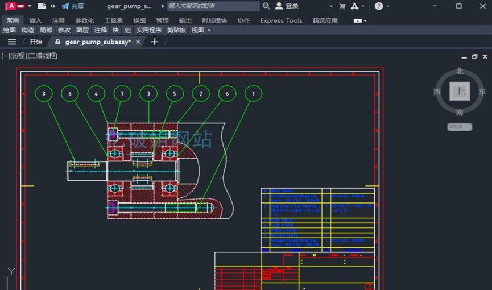Expand more quick access toolbar commands

(x=53, y=6)
